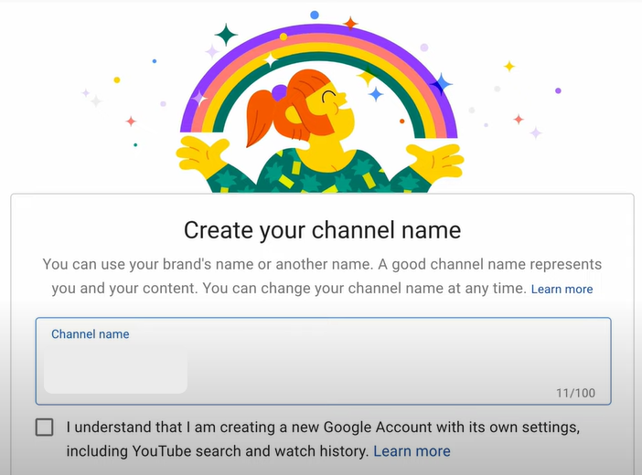Screen dimensions: 642x475
Task: Click the rainbow character illustration
Action: 320,106
